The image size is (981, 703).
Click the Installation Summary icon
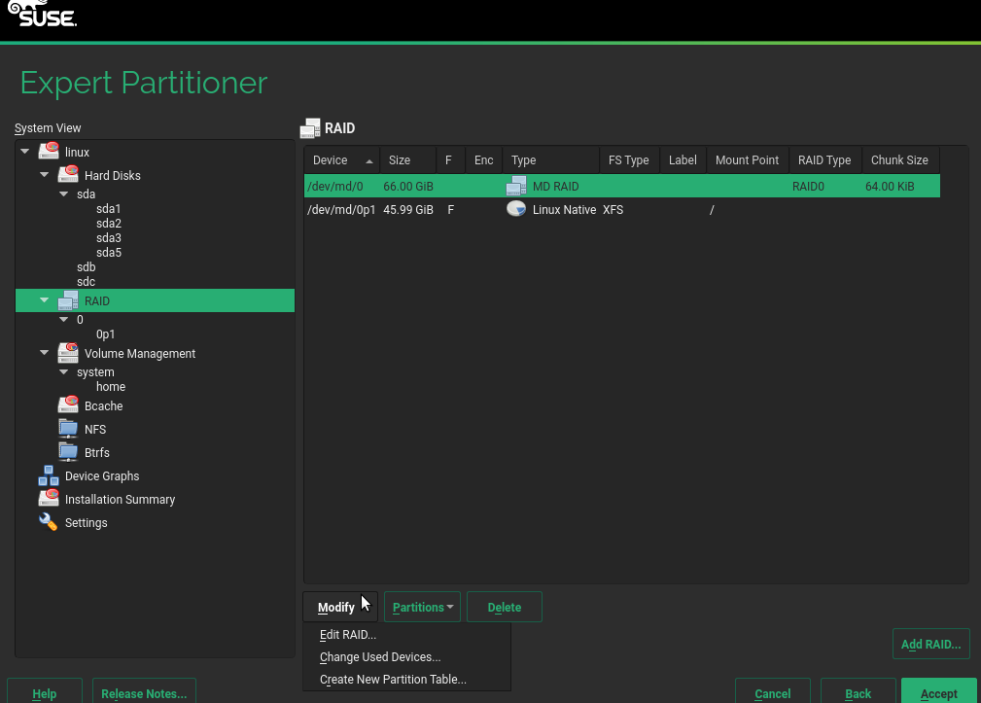click(x=49, y=499)
